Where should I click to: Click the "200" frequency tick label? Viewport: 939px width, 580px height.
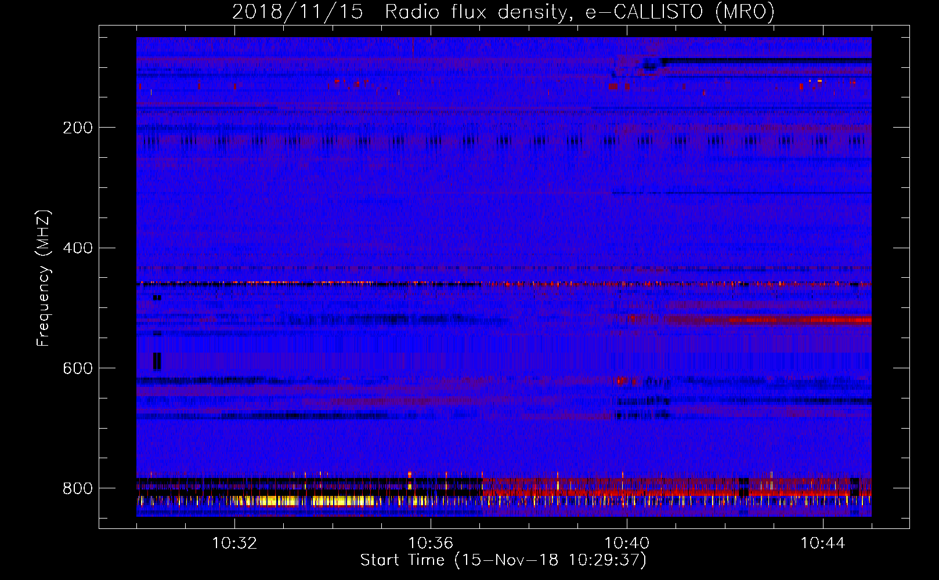pyautogui.click(x=77, y=128)
